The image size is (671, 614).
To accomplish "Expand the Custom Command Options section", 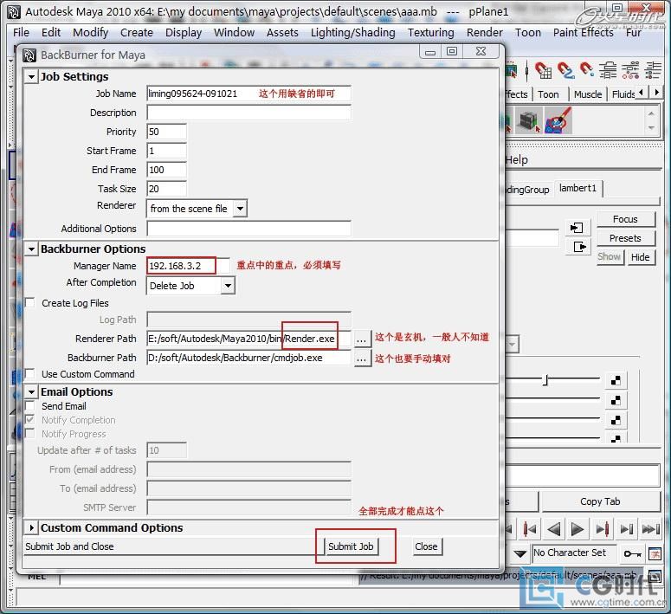I will [31, 527].
